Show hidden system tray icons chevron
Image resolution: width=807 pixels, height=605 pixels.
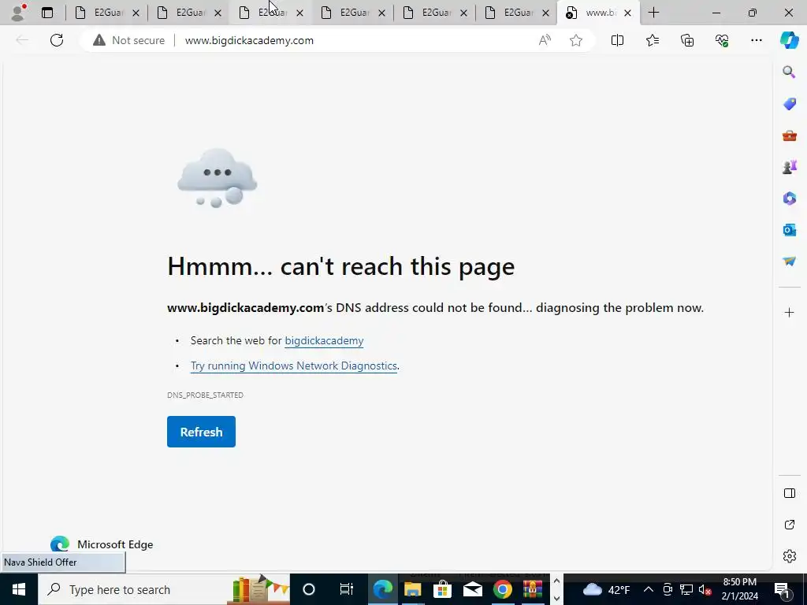[649, 589]
